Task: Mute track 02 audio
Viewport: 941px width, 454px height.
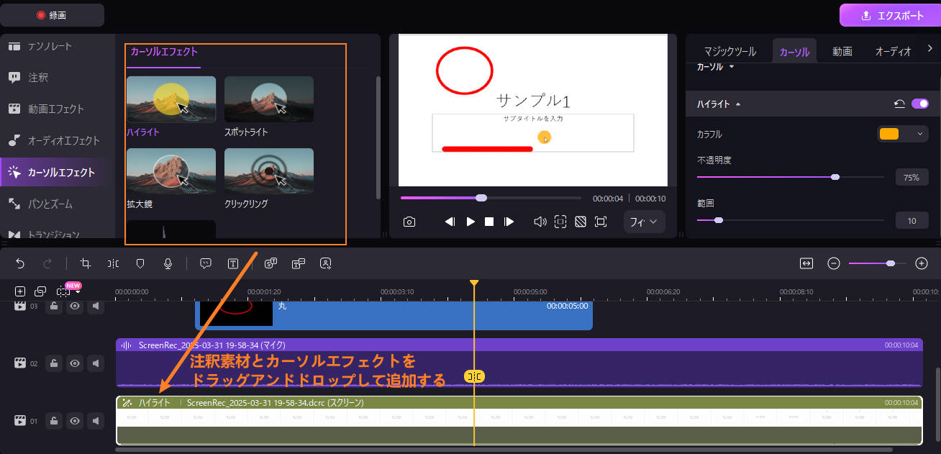Action: (x=95, y=363)
